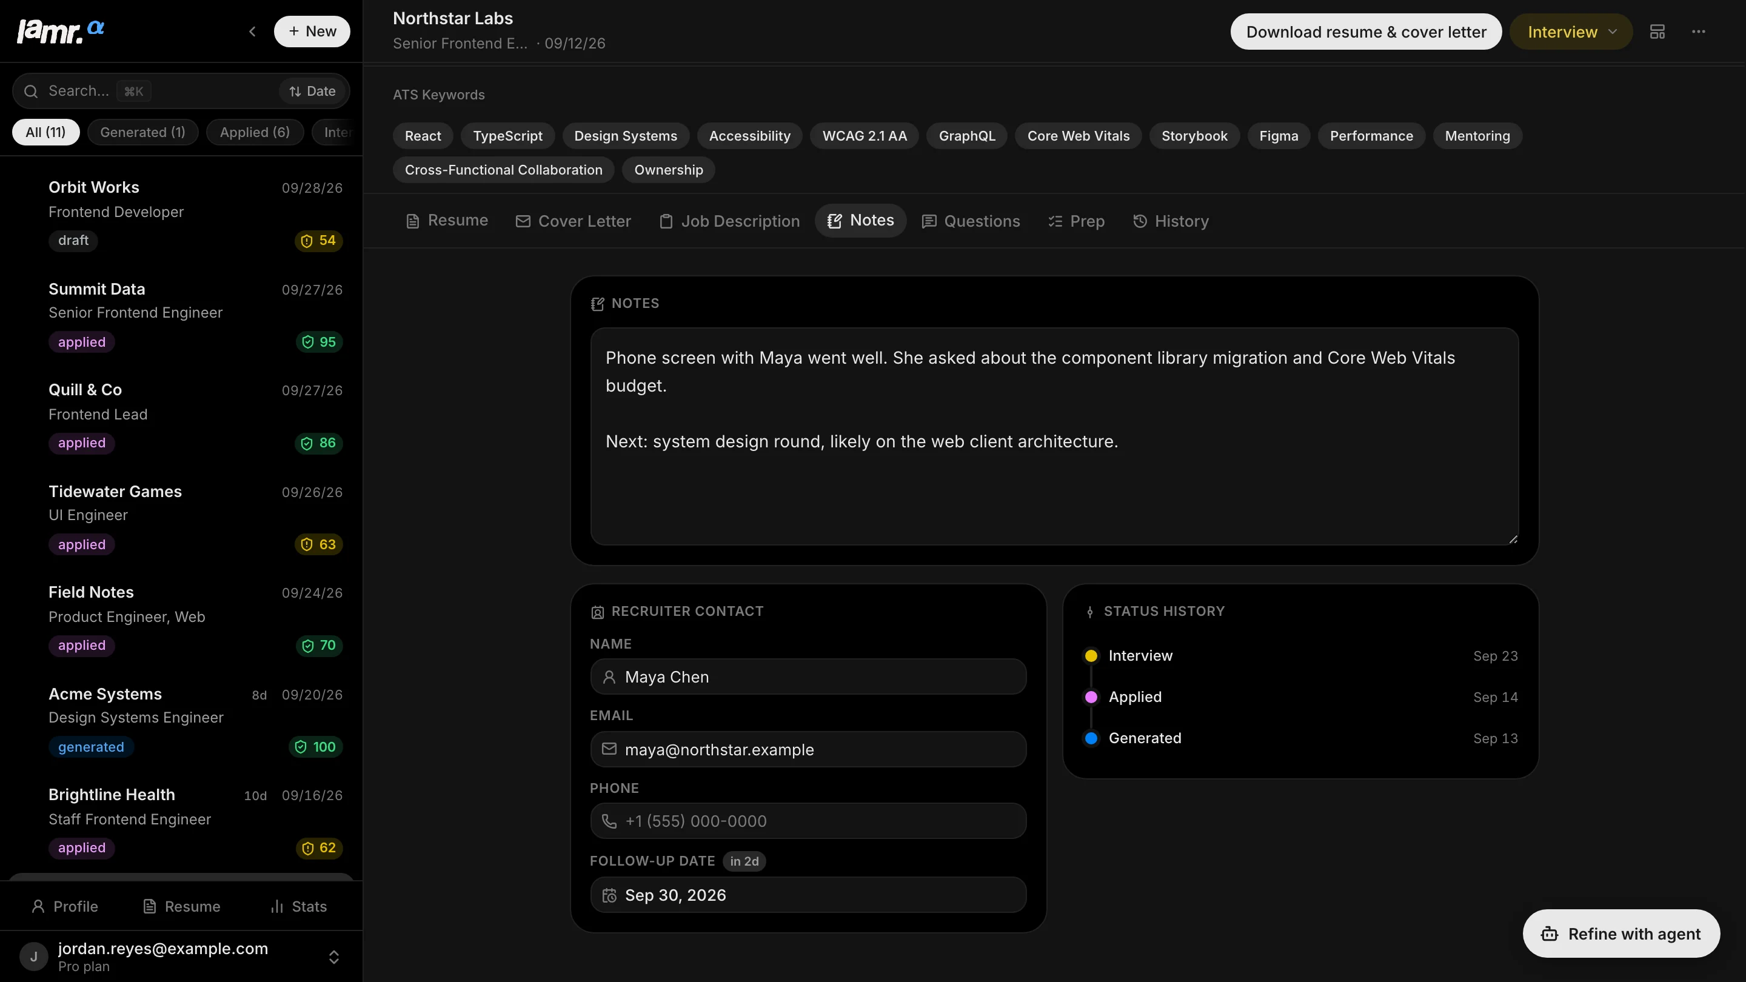Click the score badge 95 on Summit Data

pos(318,341)
